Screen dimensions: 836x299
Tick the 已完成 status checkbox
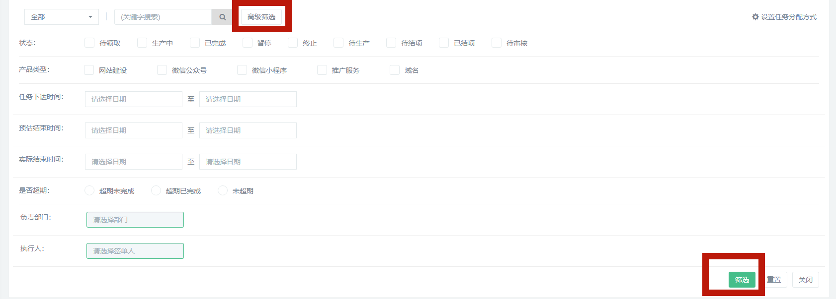[x=195, y=43]
